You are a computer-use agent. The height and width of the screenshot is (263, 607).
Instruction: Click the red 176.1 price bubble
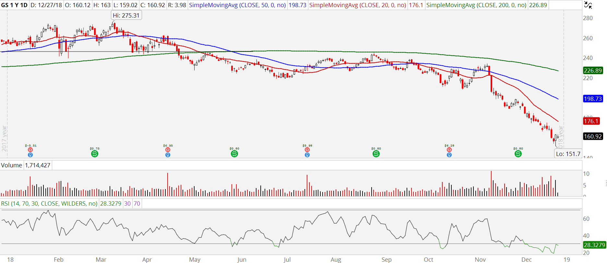coord(591,121)
